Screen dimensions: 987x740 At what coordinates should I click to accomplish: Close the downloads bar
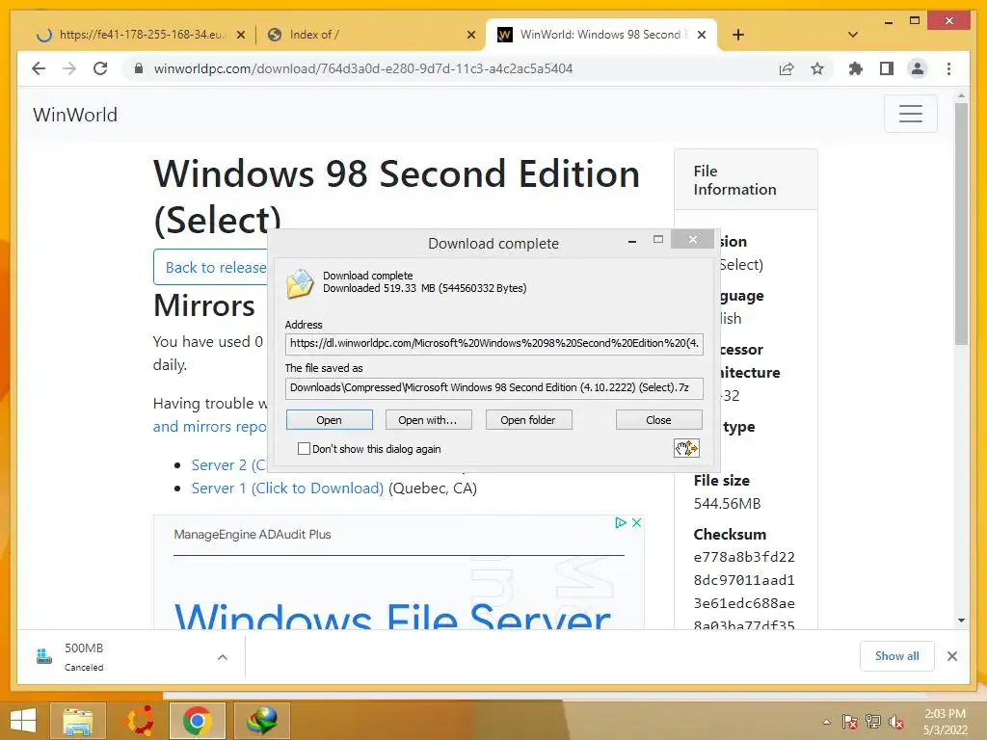pyautogui.click(x=951, y=656)
